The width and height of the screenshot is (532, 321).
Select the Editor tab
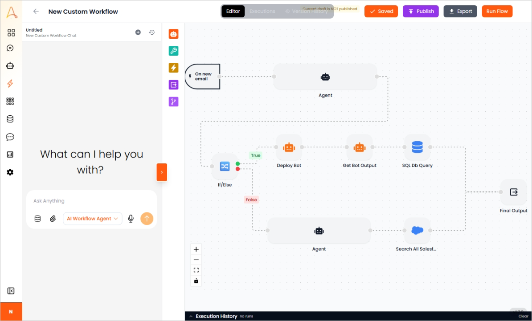[233, 12]
